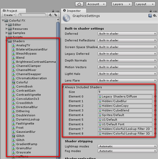The width and height of the screenshot is (158, 159).
Task: Select the DynamicLookup shader icon
Action: [13, 119]
